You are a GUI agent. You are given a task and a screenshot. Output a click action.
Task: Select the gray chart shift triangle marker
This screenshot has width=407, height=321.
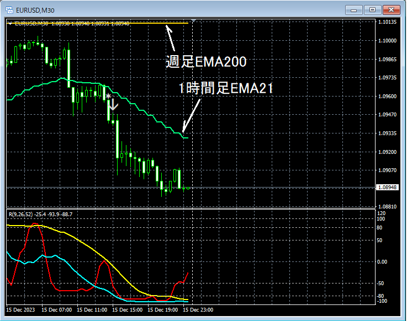[x=193, y=20]
